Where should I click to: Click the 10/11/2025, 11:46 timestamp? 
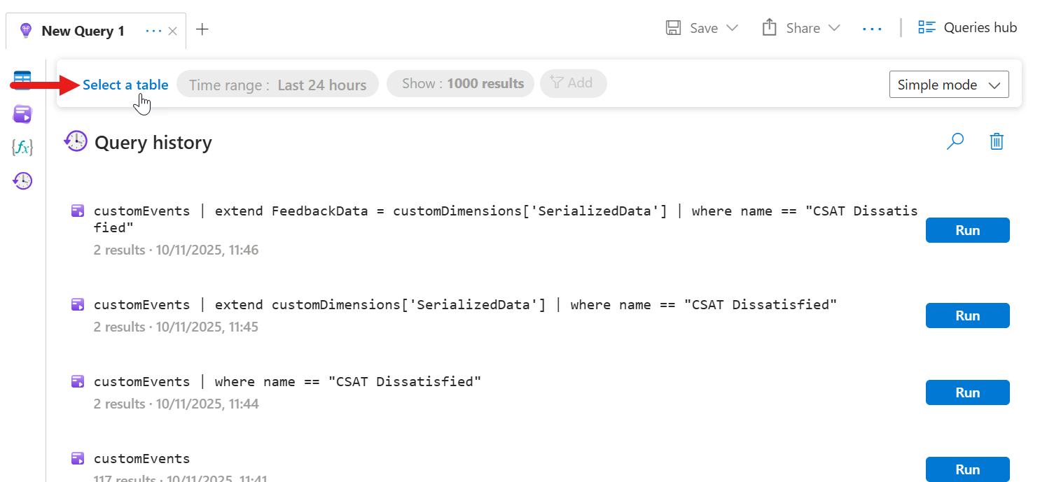pos(207,250)
